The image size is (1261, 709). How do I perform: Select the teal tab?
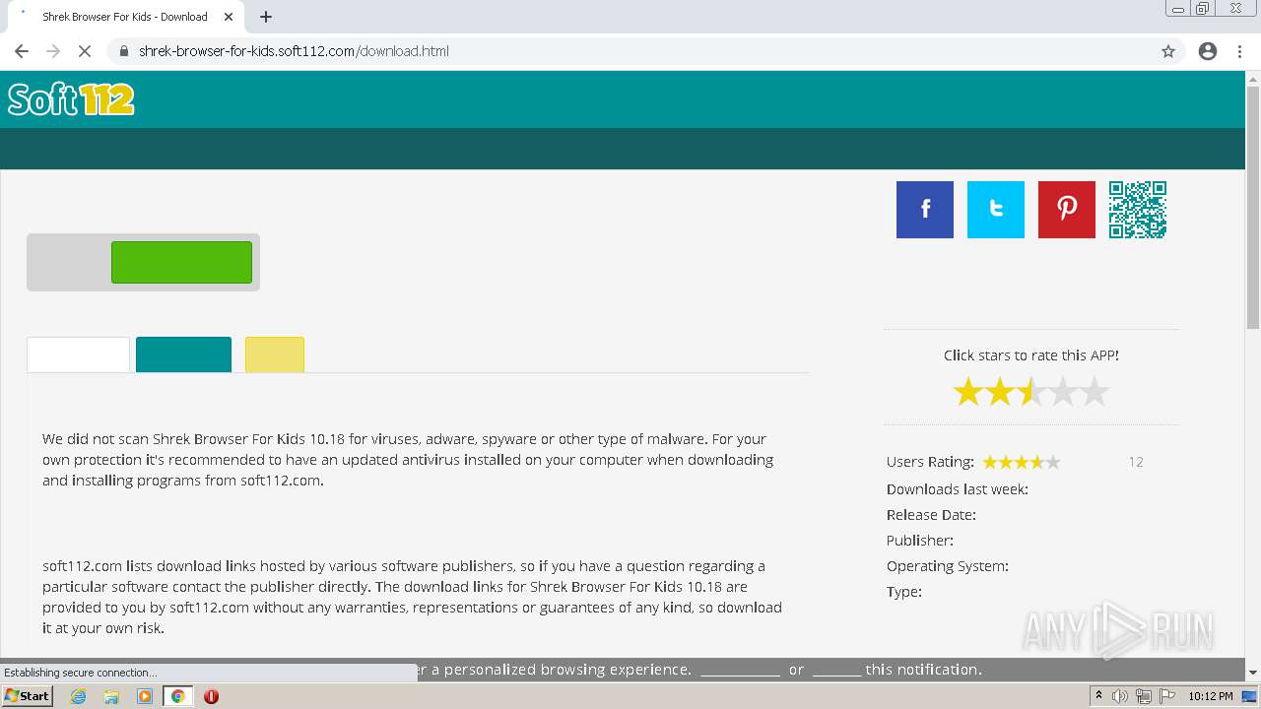point(183,354)
